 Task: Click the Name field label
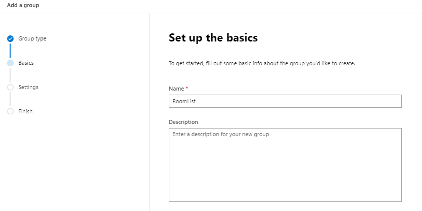coord(176,89)
